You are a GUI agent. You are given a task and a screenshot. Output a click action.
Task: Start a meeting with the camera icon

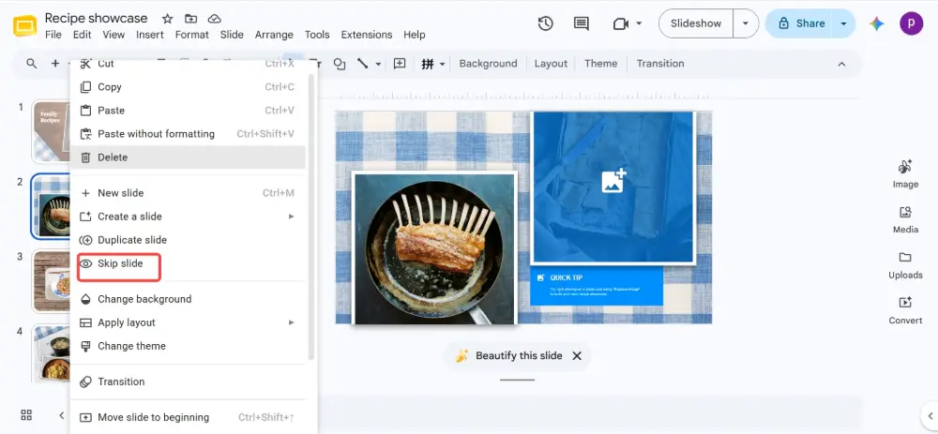[x=621, y=23]
